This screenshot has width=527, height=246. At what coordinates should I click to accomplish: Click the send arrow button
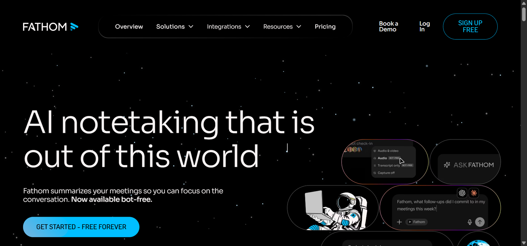pos(480,222)
